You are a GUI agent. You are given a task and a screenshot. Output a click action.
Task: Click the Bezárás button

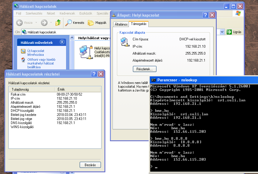pyautogui.click(x=90, y=165)
